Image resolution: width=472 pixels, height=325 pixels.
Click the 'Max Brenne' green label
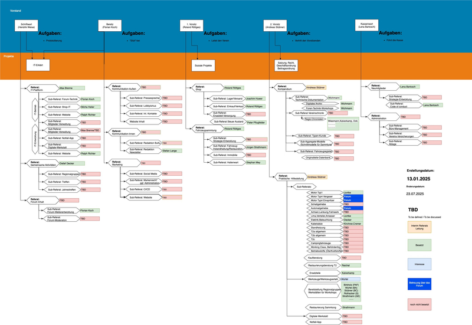coord(72,88)
